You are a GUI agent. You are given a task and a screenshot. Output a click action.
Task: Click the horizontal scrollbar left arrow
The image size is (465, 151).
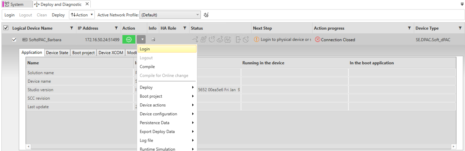(29, 147)
